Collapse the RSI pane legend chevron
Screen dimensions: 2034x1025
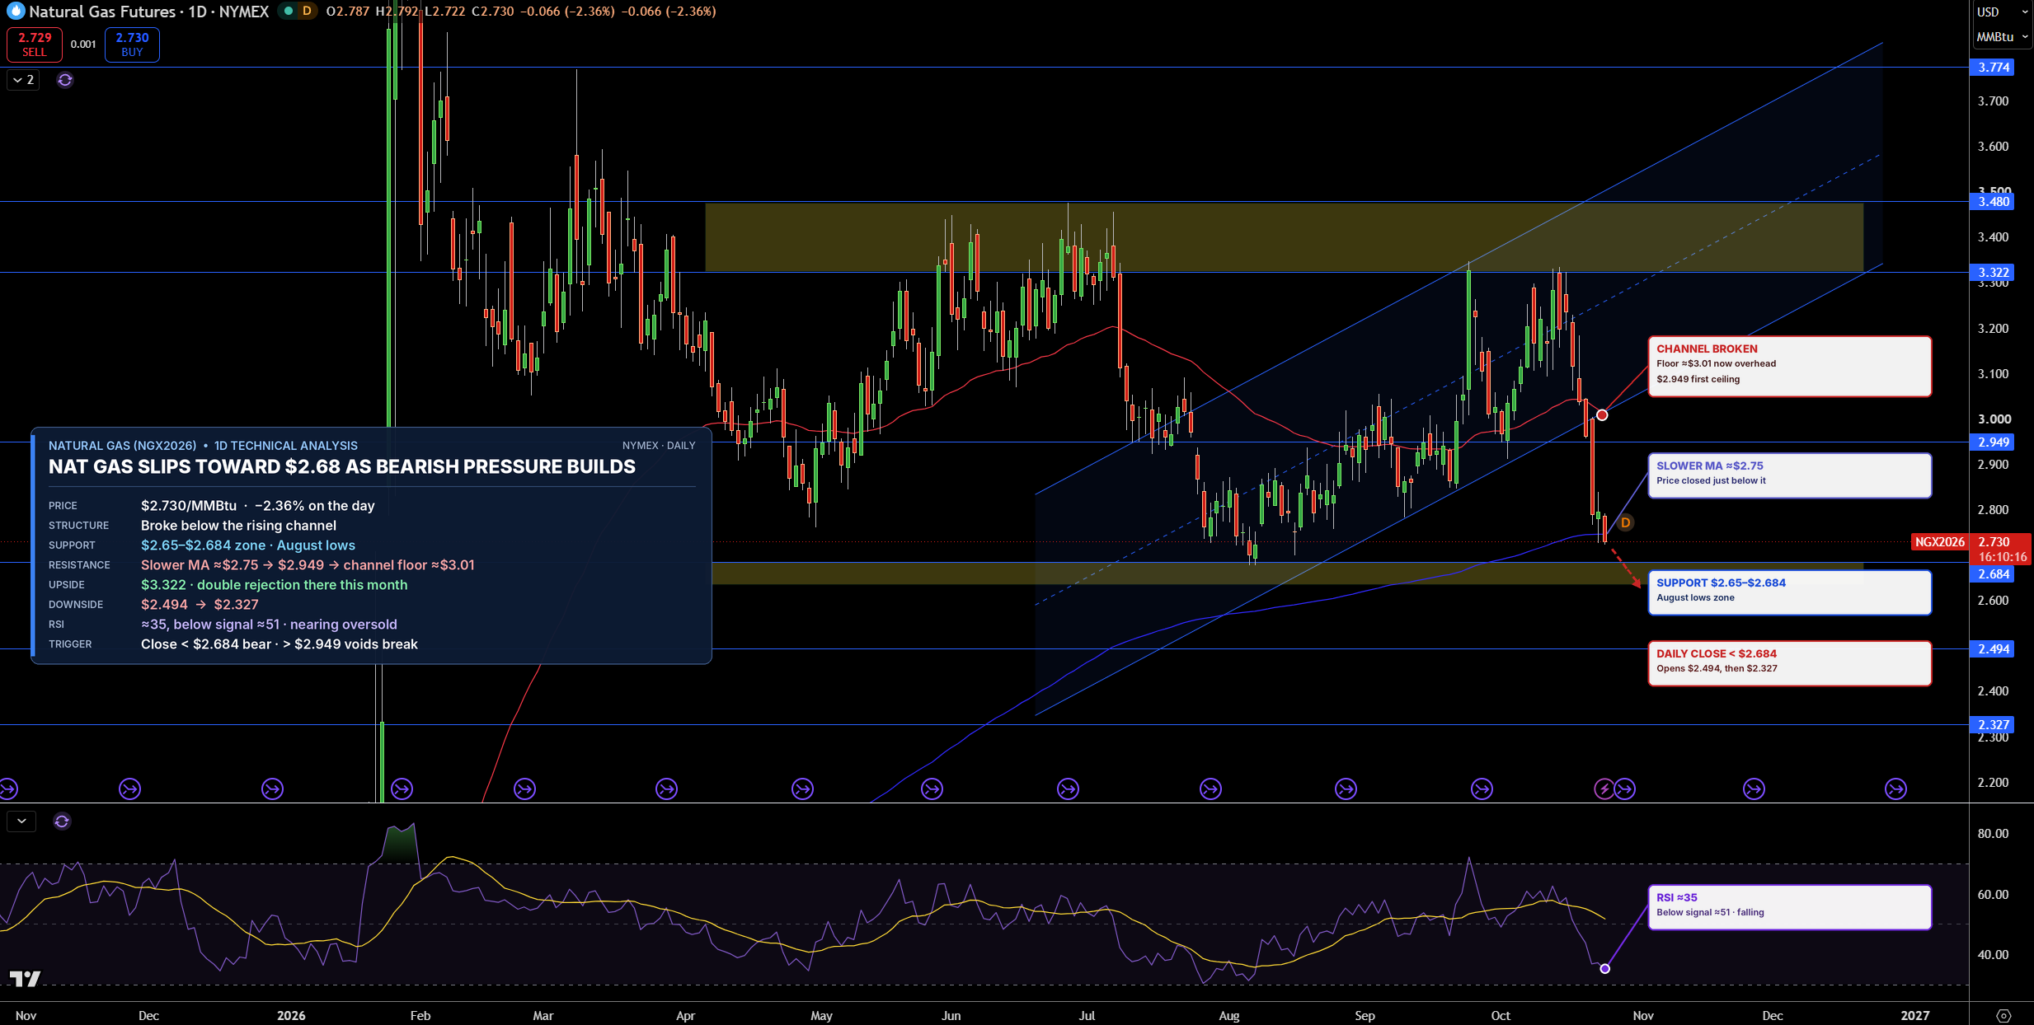point(21,821)
